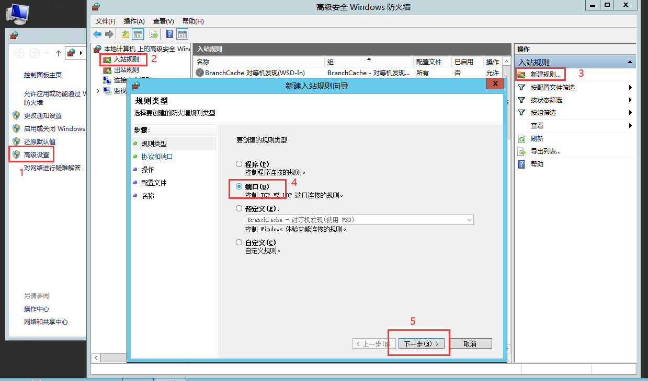Click the Up arrow in the Control Panel window
The width and height of the screenshot is (648, 381).
pos(59,53)
